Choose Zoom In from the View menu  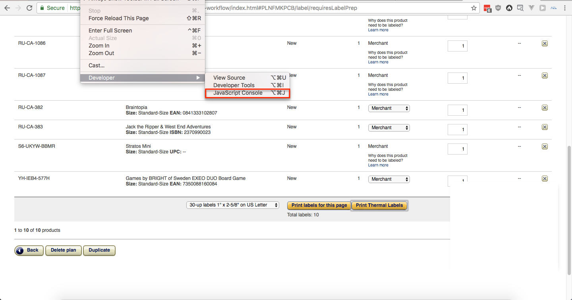point(143,46)
